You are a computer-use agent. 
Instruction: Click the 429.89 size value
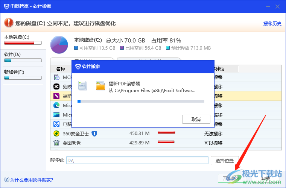coord(140,143)
